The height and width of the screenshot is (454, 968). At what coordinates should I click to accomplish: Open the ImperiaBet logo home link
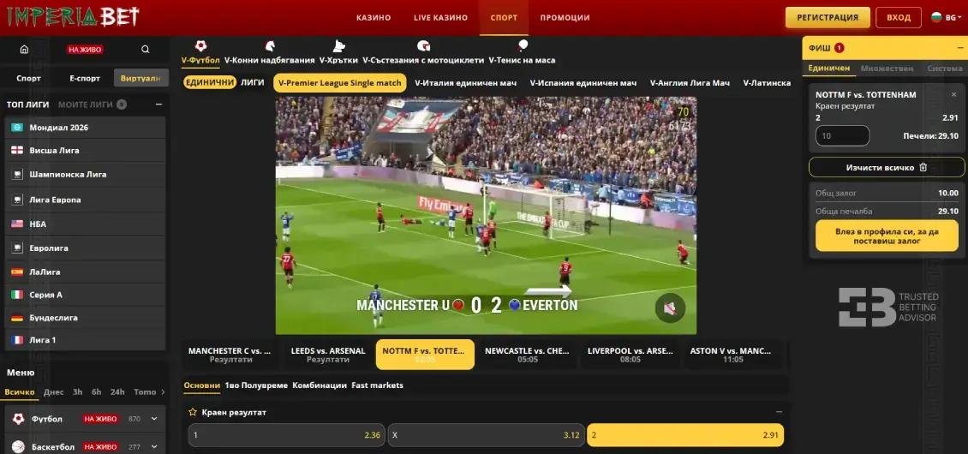pyautogui.click(x=73, y=16)
